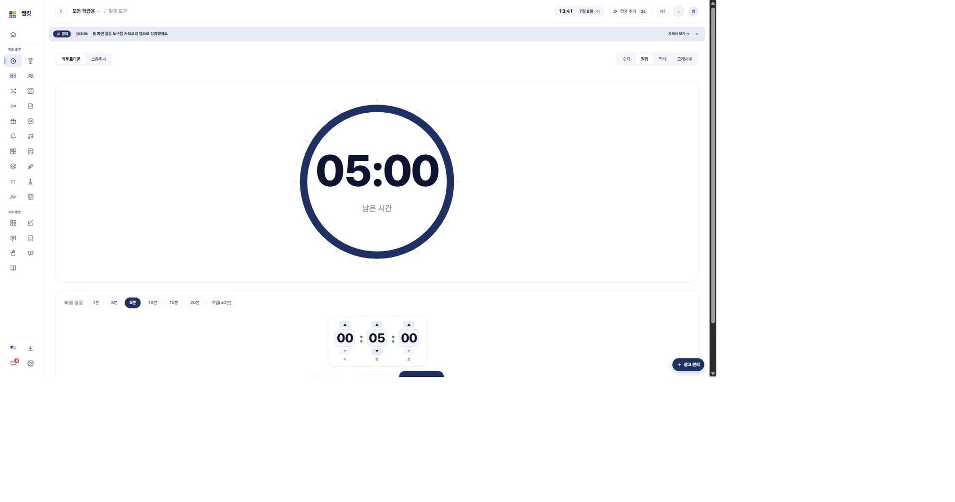Click the seconds value field 00
Image resolution: width=955 pixels, height=502 pixels.
tap(409, 338)
